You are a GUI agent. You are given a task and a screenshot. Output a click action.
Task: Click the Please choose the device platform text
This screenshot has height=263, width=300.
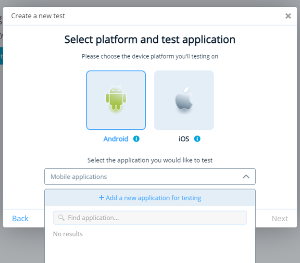click(x=150, y=56)
